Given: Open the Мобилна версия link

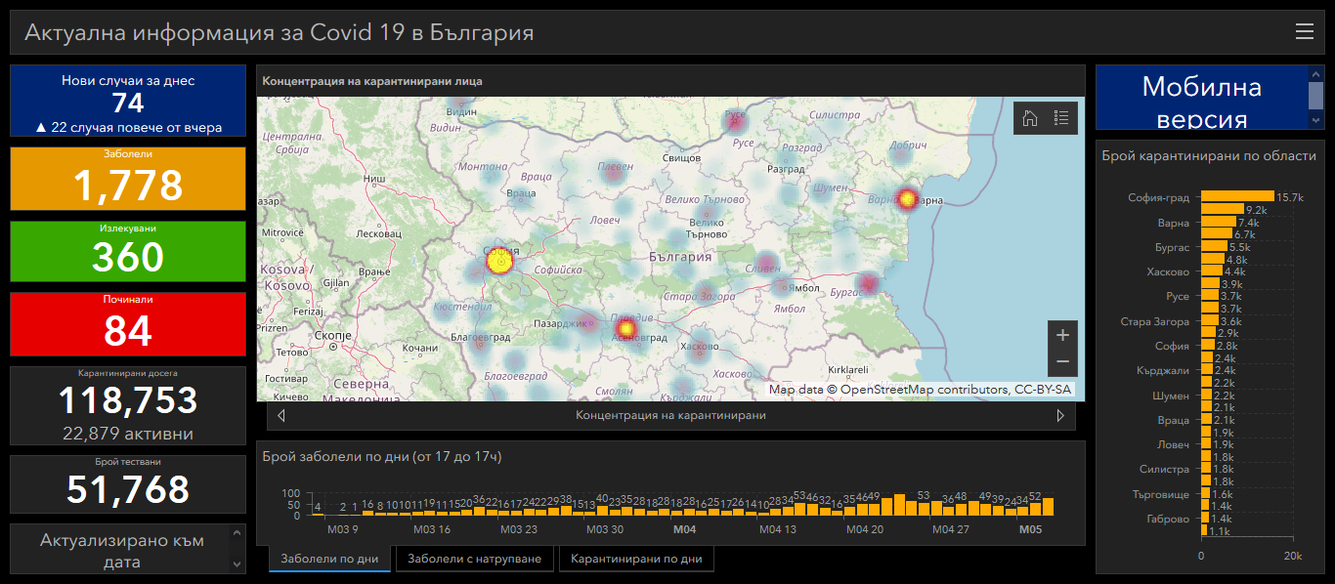Looking at the screenshot, I should coord(1201,103).
